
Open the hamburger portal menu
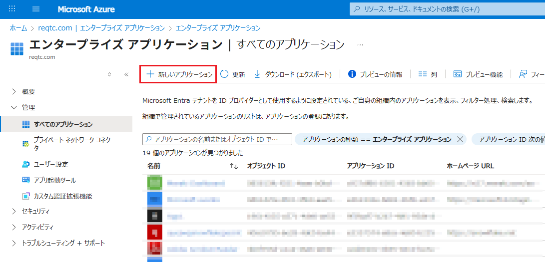tap(36, 9)
